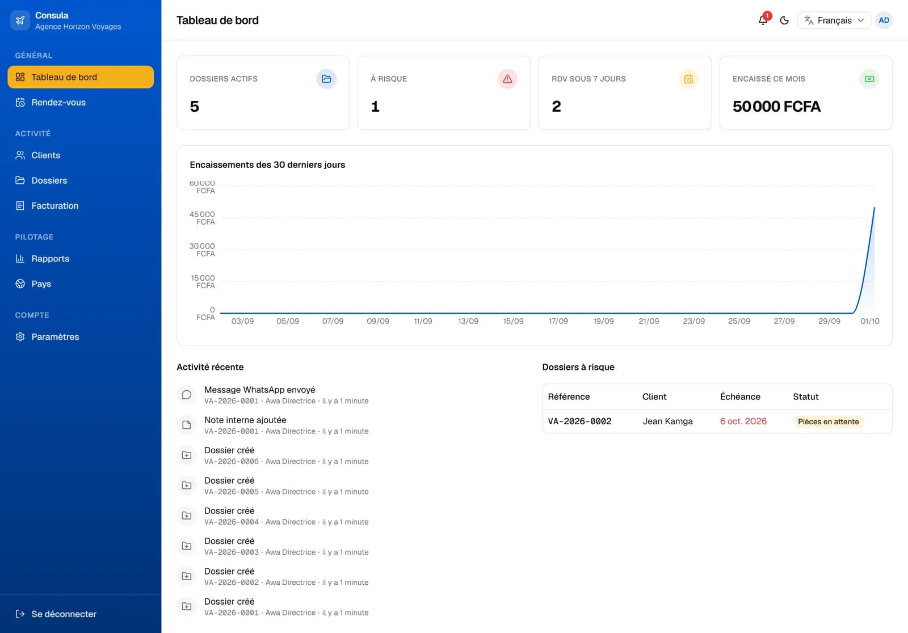Click folder icon for Dossier créé VA-2026-0004
Screen dimensions: 908x633
coord(186,516)
